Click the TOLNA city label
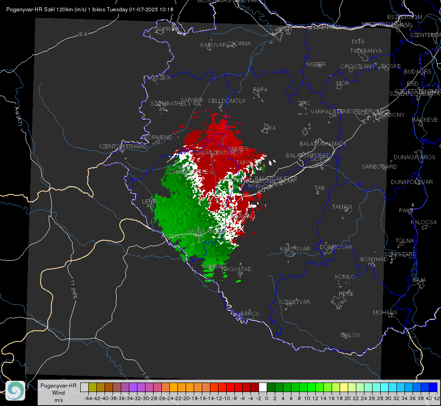Image resolution: width=441 pixels, height=406 pixels. click(405, 241)
